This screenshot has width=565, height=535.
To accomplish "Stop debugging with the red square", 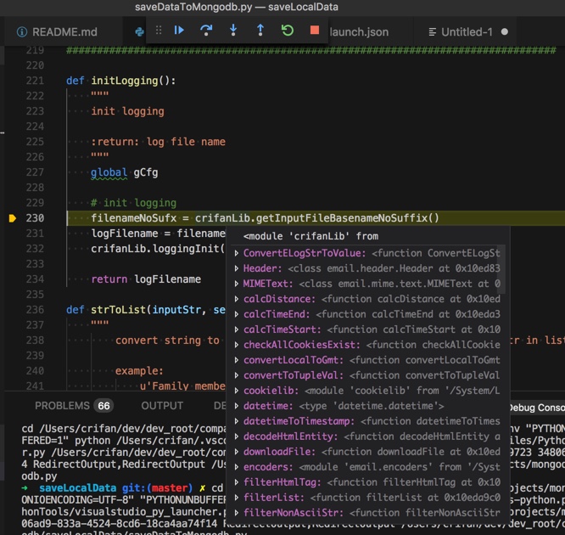I will point(315,31).
